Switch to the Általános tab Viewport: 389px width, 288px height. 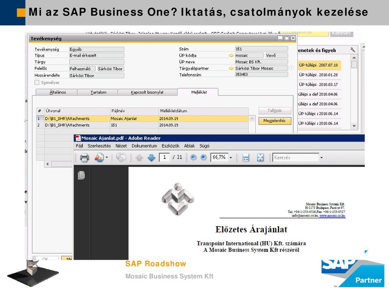pyautogui.click(x=57, y=92)
